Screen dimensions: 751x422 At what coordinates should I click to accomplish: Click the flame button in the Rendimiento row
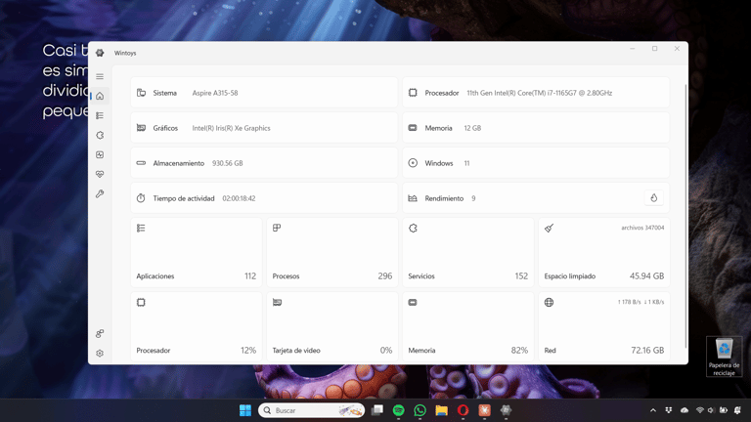pos(654,198)
